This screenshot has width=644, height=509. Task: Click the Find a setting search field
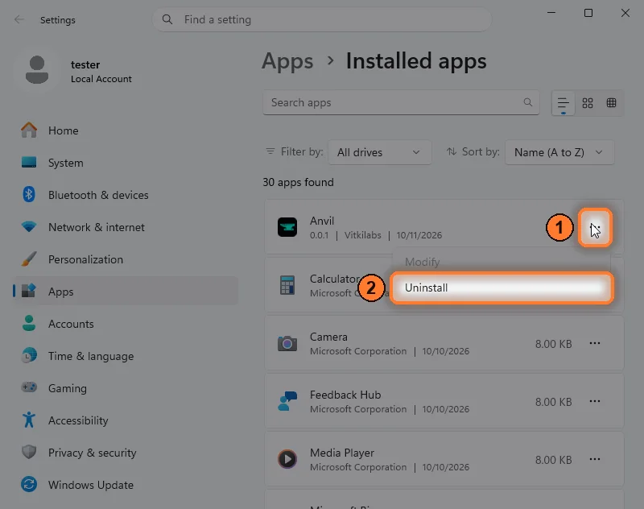[321, 19]
